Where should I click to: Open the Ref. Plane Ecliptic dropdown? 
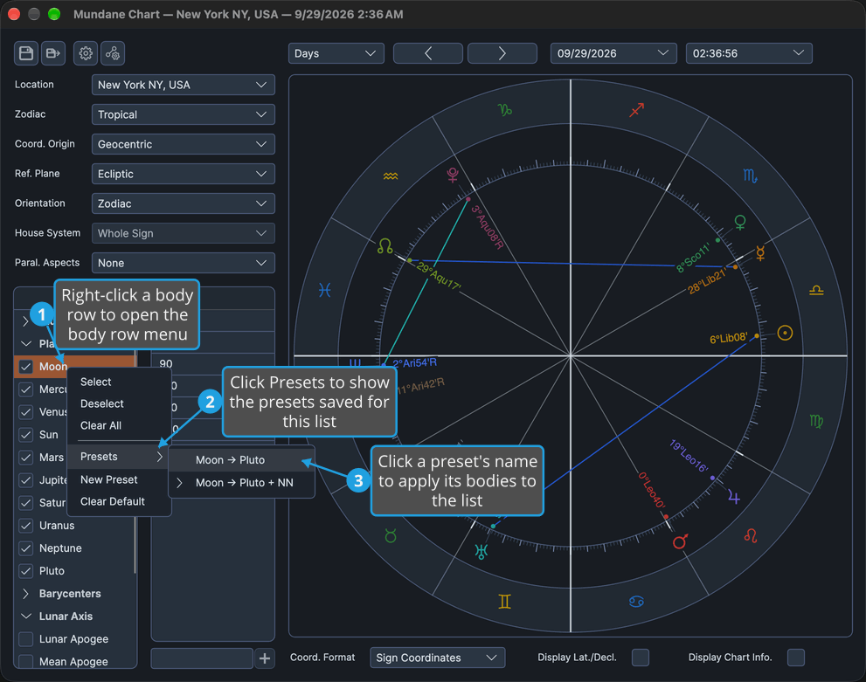[x=183, y=175]
